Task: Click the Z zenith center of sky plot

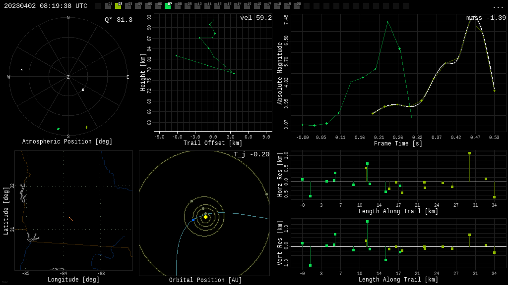Action: [x=68, y=77]
